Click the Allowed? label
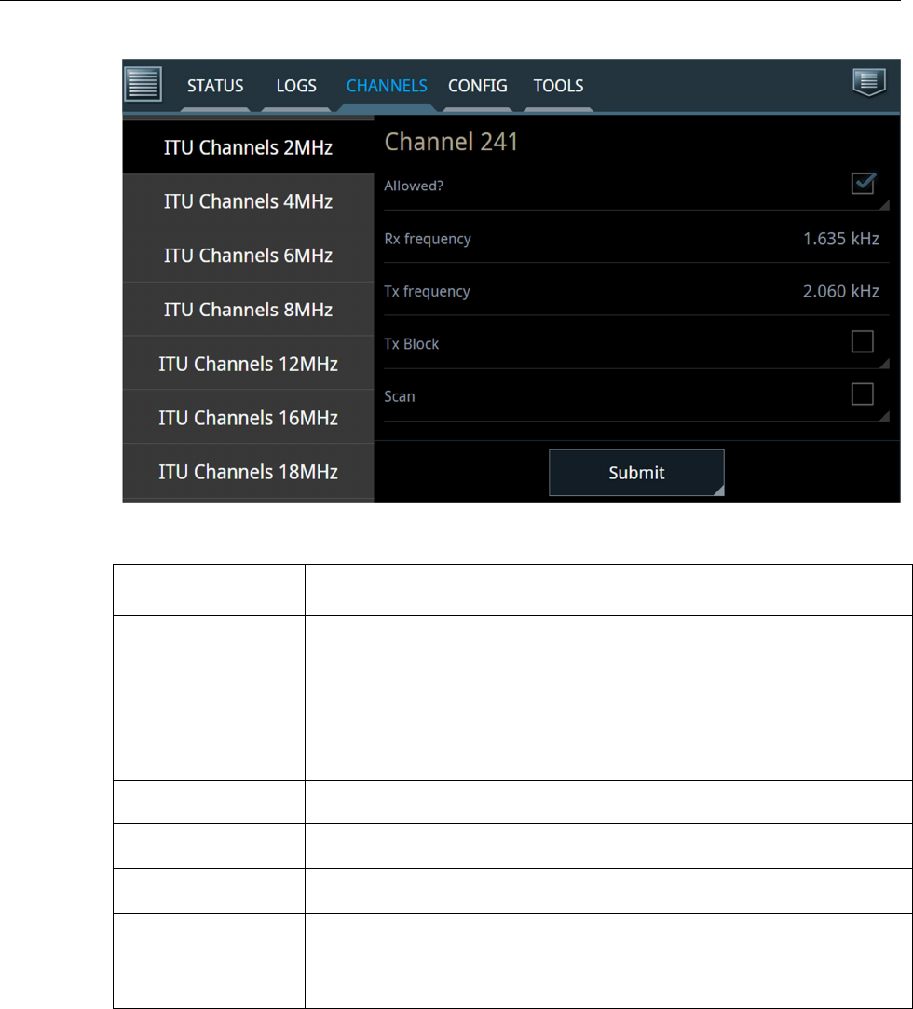 tap(414, 186)
